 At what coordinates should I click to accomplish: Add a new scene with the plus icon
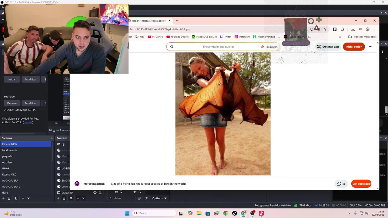coord(3,198)
